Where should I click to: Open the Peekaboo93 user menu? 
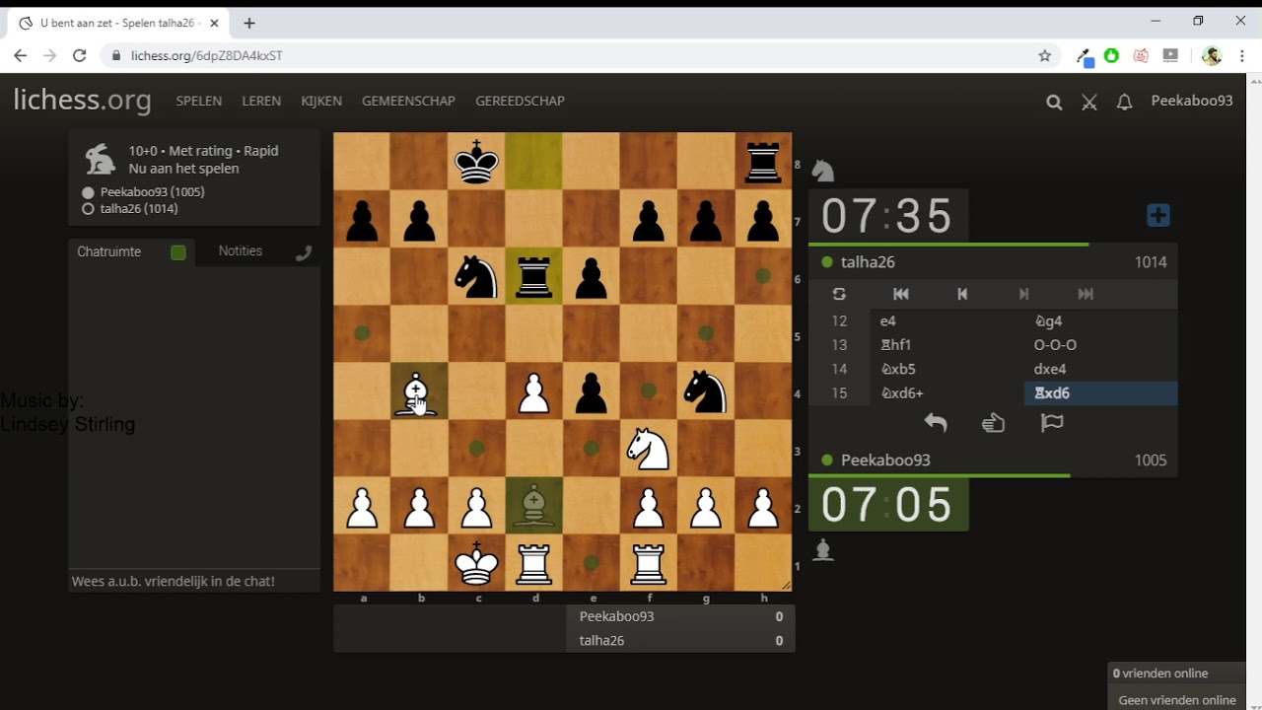[x=1192, y=101]
